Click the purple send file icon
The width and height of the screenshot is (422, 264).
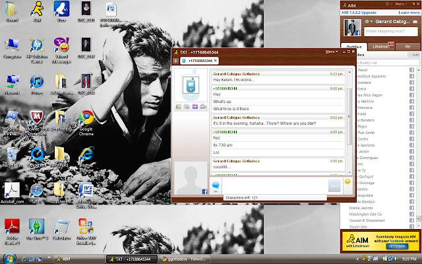click(x=195, y=107)
